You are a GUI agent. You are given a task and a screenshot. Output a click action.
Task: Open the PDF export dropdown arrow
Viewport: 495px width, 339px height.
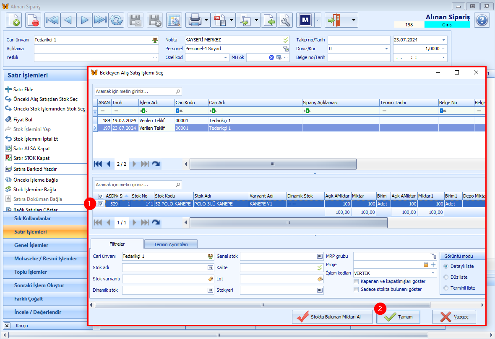tap(232, 21)
